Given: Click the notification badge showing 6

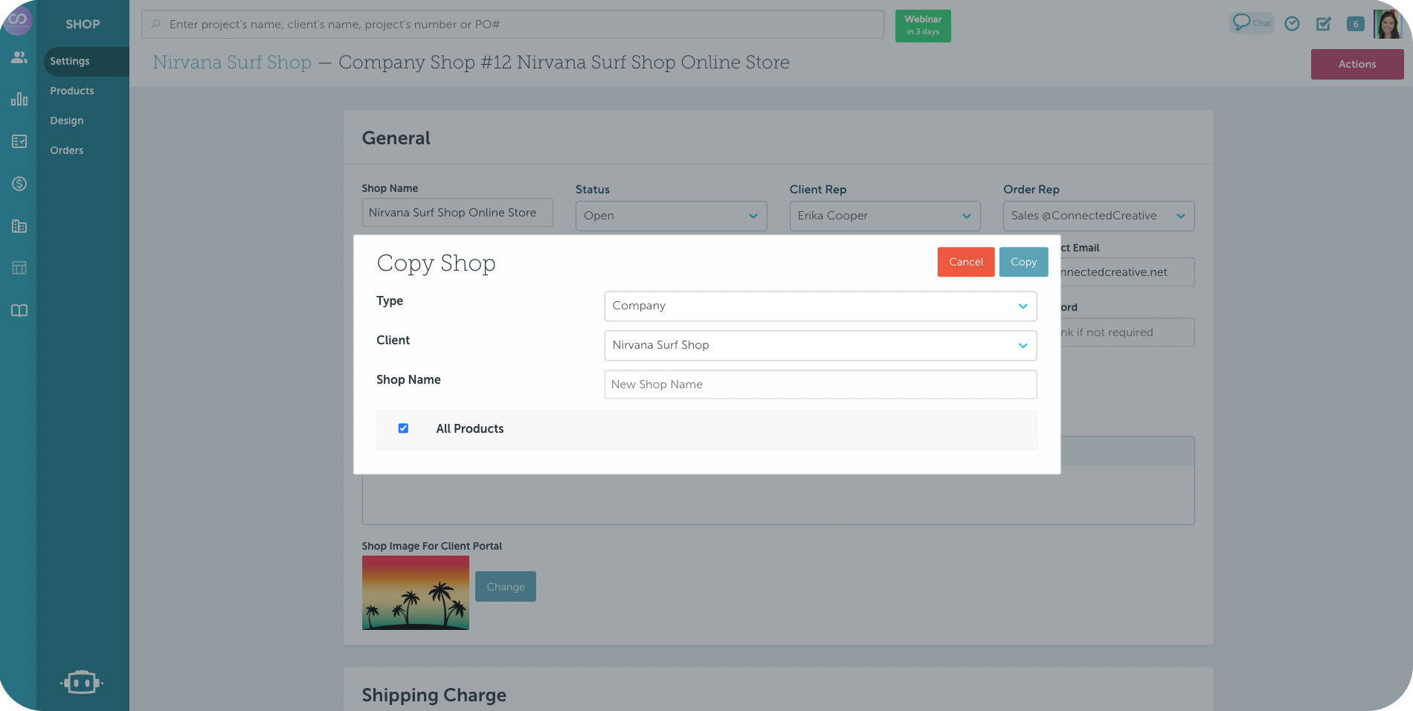Looking at the screenshot, I should pos(1355,24).
